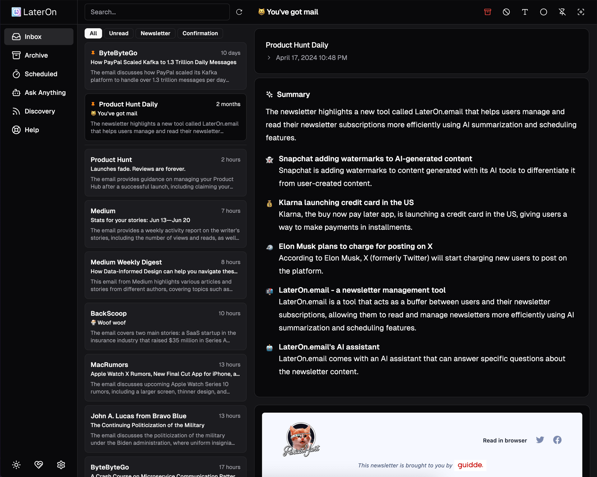Open settings gear icon

tap(61, 465)
